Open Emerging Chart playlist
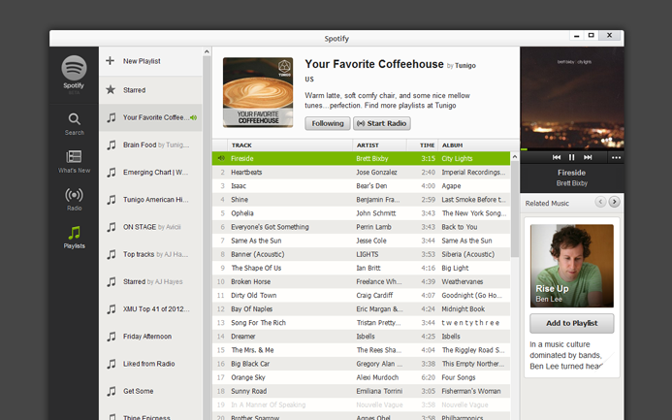Screen dimensions: 672x420 tap(150, 173)
